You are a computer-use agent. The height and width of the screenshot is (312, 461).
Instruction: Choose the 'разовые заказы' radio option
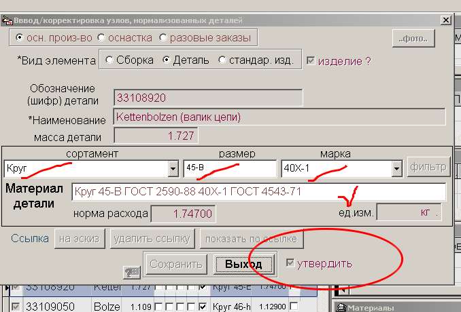pos(163,37)
